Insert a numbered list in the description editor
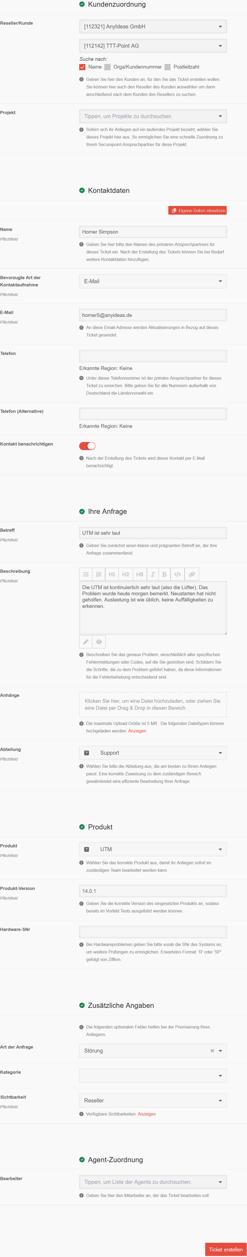 (x=99, y=574)
